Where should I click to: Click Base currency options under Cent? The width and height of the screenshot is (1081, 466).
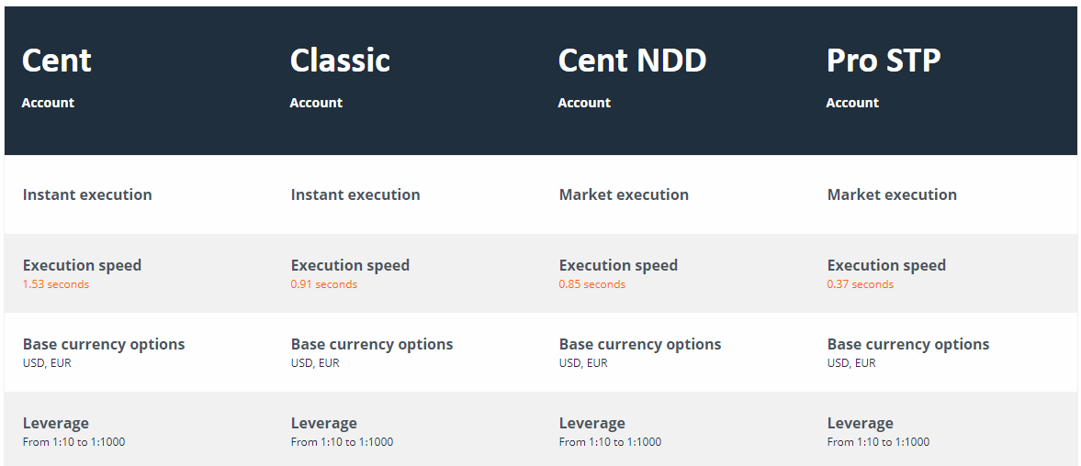click(104, 344)
